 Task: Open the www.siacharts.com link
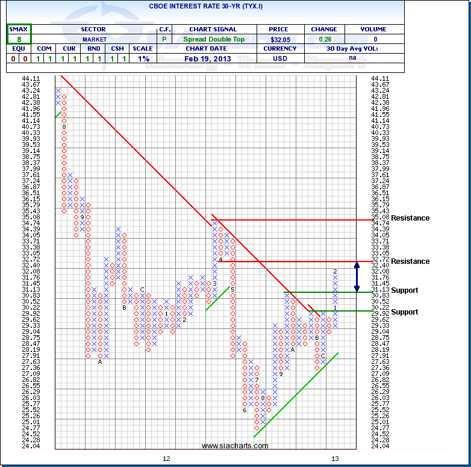pyautogui.click(x=235, y=446)
